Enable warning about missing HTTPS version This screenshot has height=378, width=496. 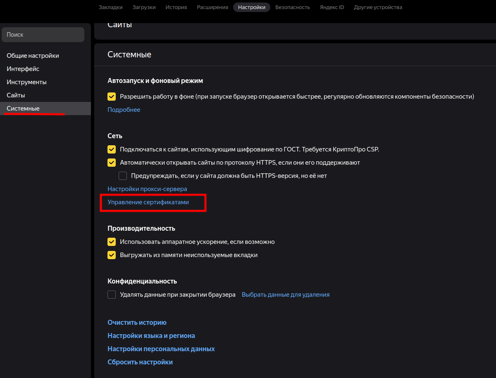[x=123, y=176]
